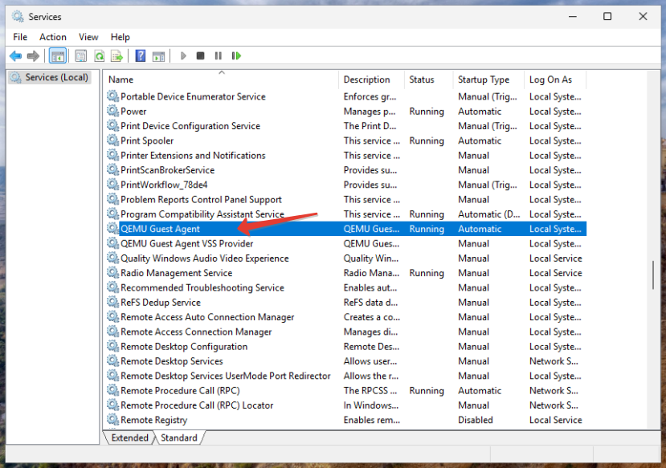Switch to the Standard tab
This screenshot has width=666, height=468.
[x=179, y=437]
